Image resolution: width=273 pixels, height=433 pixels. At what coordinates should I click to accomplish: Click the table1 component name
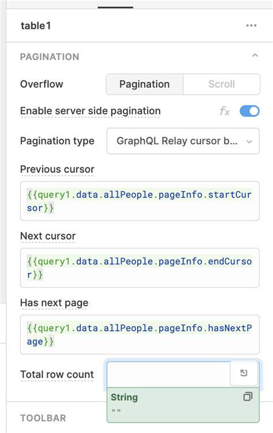[36, 25]
